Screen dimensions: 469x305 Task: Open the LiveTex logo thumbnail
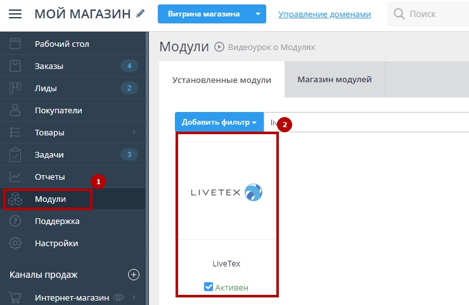point(226,192)
